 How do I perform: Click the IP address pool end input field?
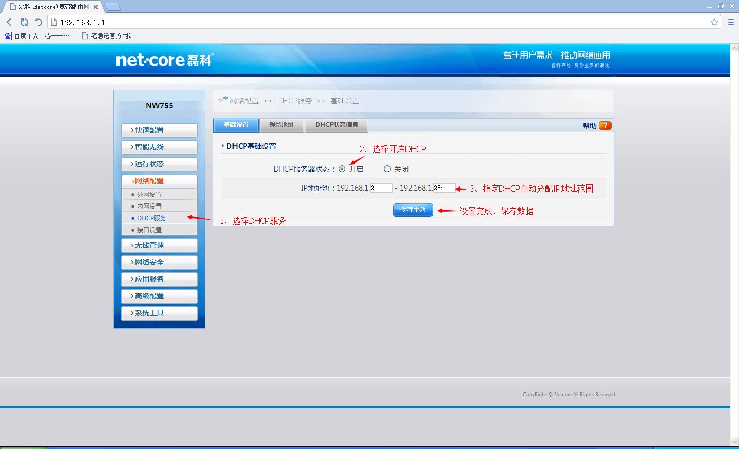(443, 188)
